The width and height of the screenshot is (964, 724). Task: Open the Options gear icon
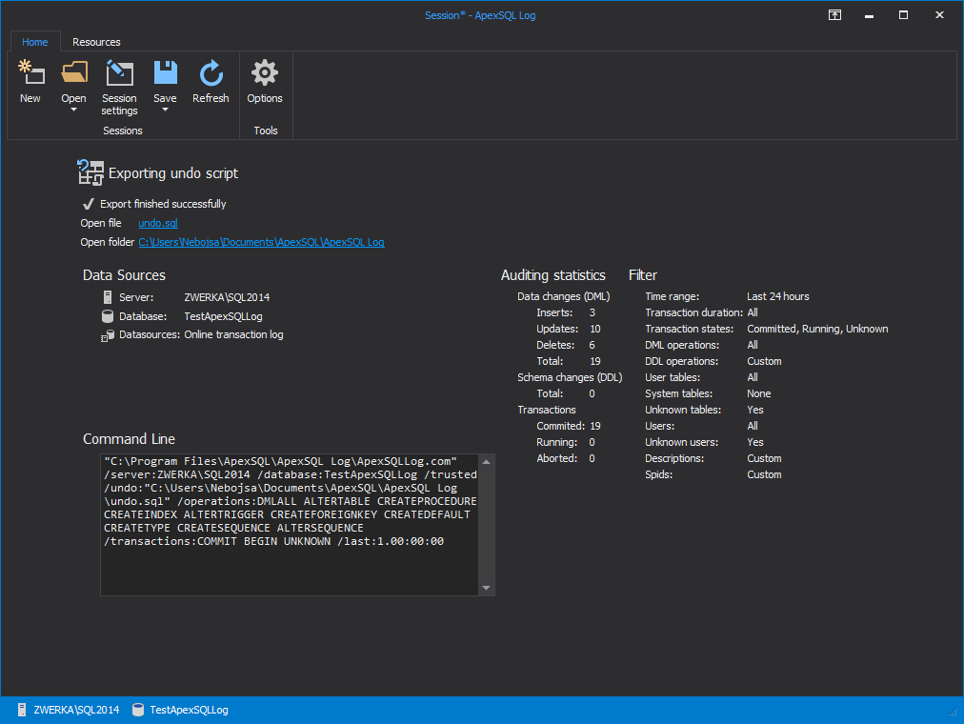point(265,72)
